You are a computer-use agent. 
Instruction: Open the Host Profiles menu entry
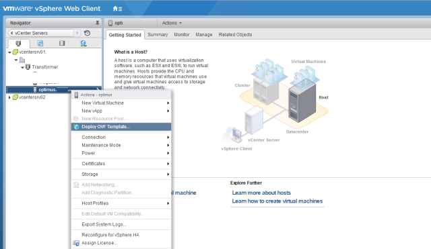[x=121, y=203]
